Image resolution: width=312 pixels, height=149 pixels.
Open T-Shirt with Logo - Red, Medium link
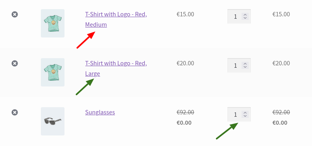(x=116, y=20)
